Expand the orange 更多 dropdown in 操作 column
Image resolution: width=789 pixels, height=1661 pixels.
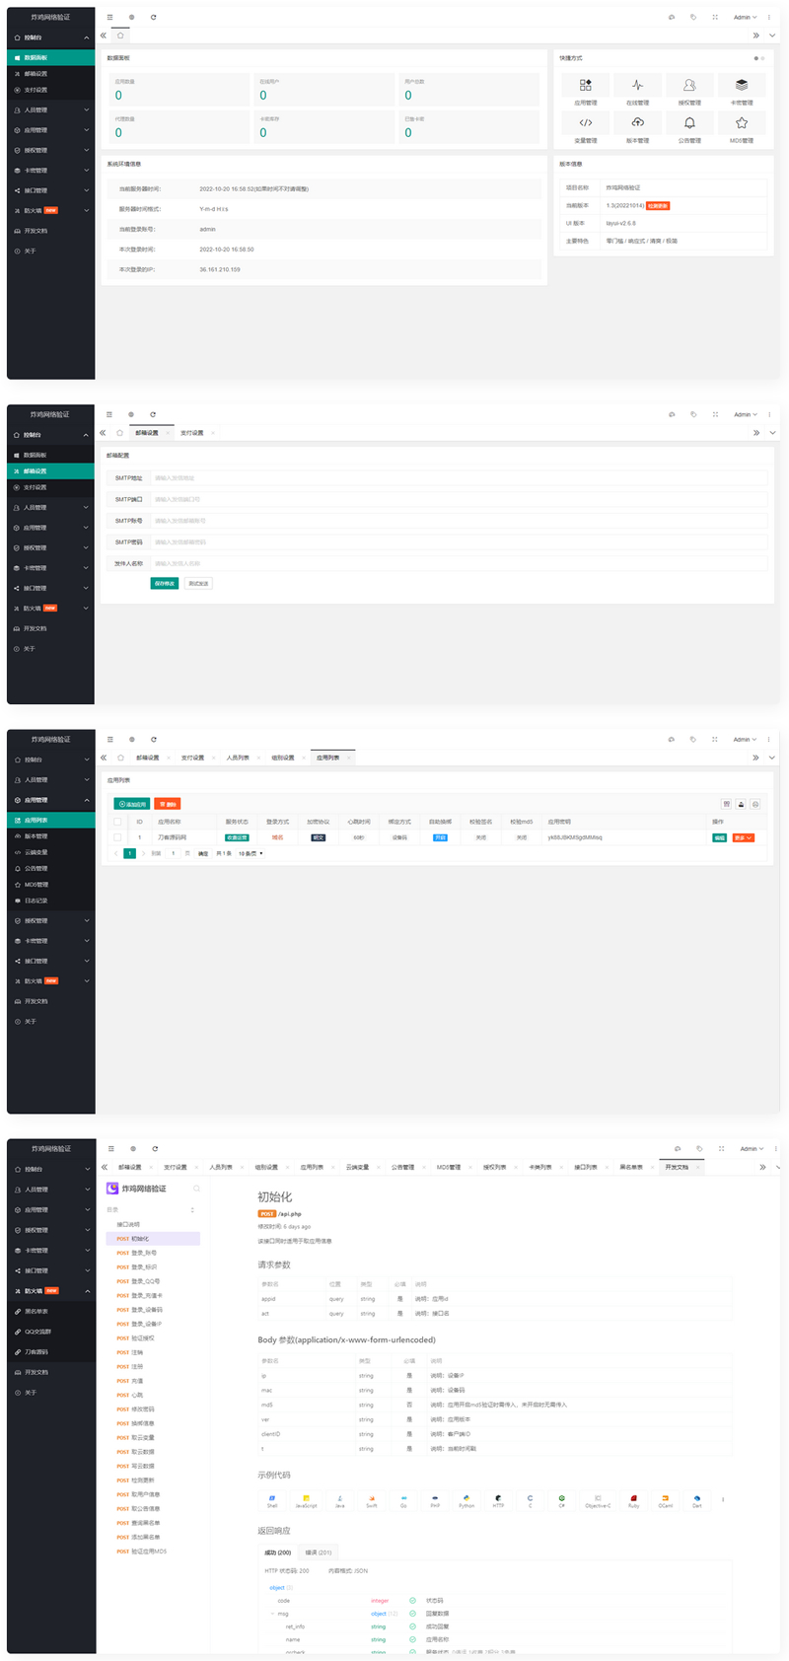point(744,837)
